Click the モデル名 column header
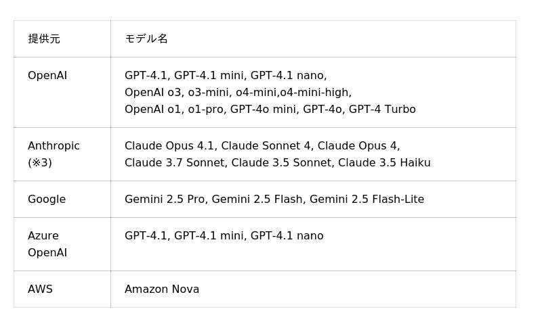The image size is (542, 328). pyautogui.click(x=146, y=39)
